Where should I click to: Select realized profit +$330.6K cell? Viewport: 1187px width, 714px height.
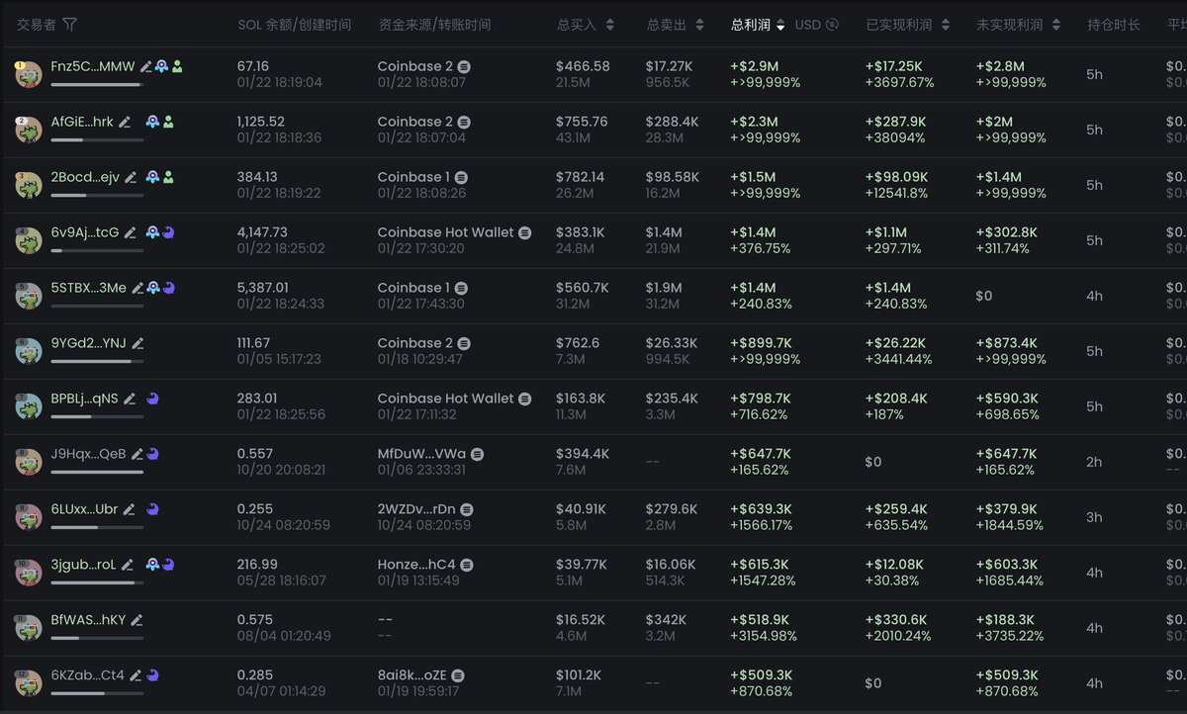pos(896,620)
